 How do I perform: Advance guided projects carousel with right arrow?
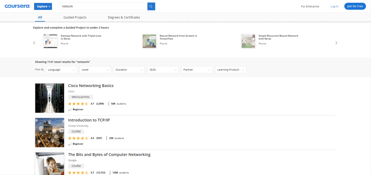click(x=336, y=43)
